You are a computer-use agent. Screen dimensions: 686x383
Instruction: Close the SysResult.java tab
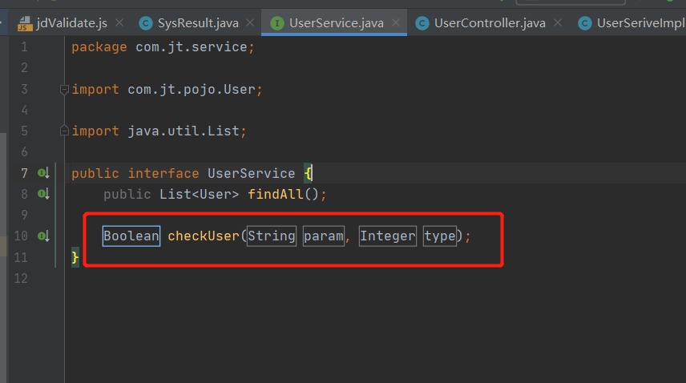pyautogui.click(x=250, y=22)
